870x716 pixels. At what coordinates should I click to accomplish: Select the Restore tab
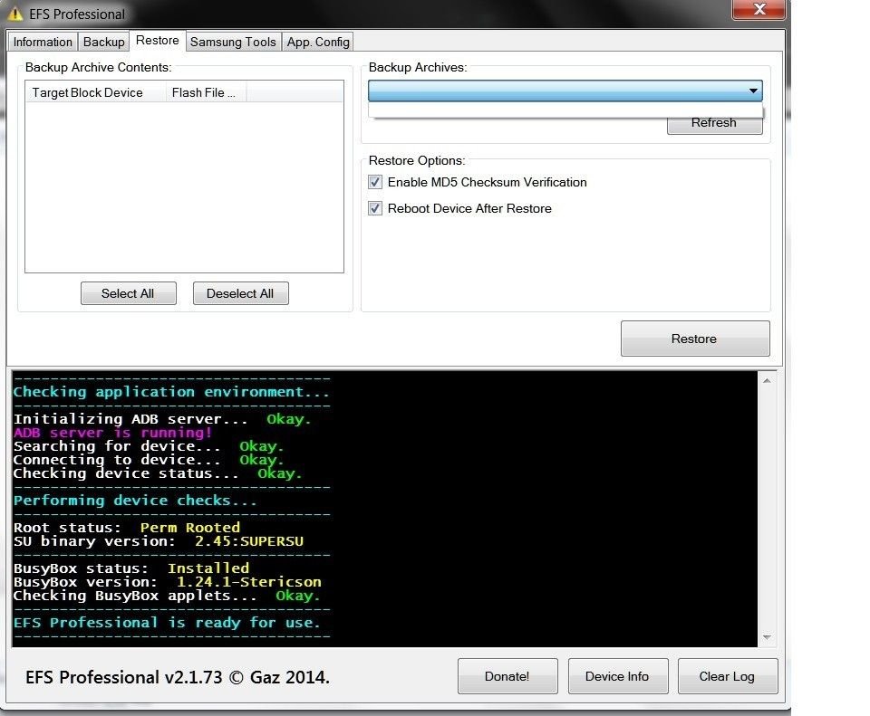point(158,41)
